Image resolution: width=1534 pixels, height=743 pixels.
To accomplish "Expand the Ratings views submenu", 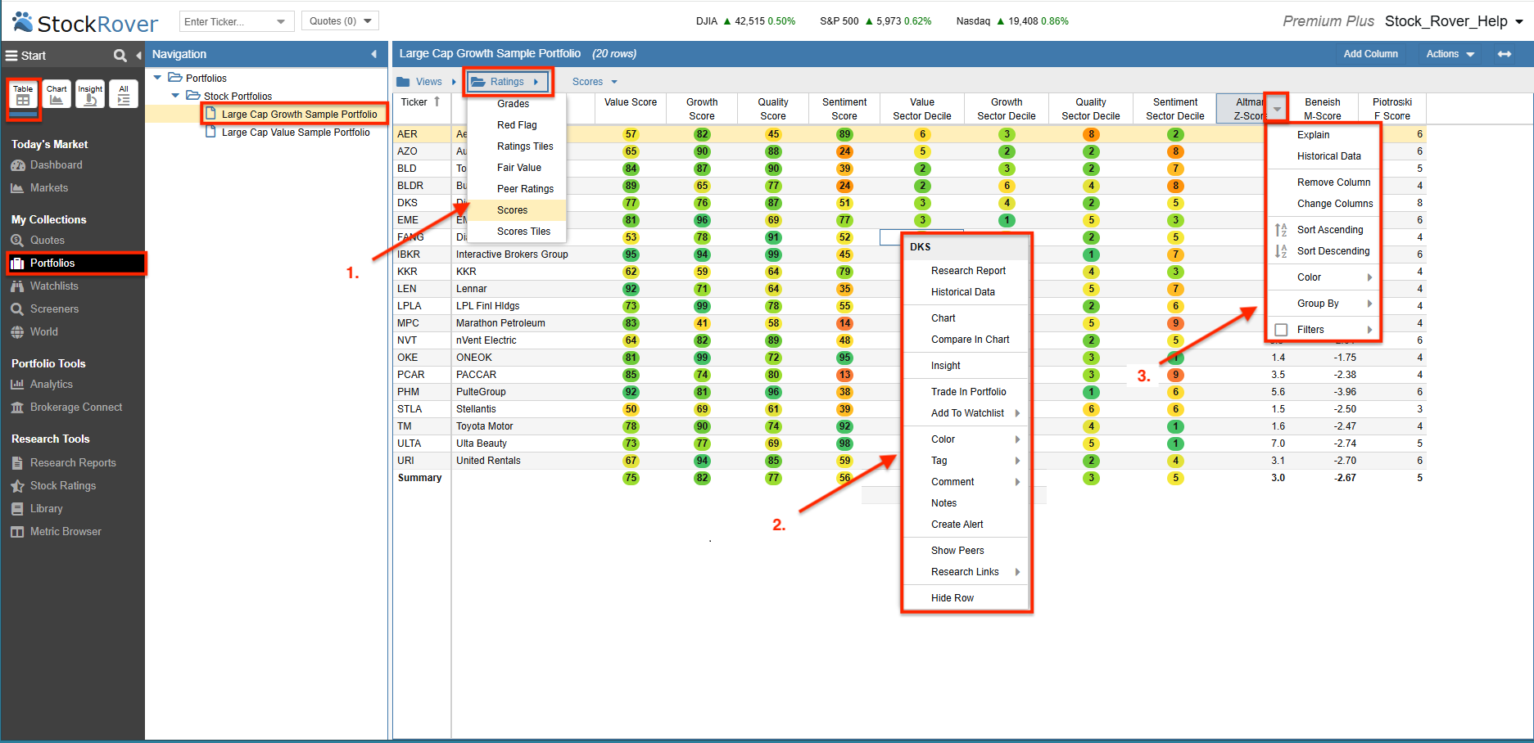I will 509,82.
